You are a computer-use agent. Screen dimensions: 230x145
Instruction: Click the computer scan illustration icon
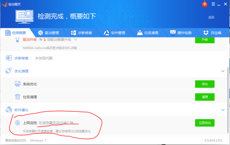[x=25, y=17]
